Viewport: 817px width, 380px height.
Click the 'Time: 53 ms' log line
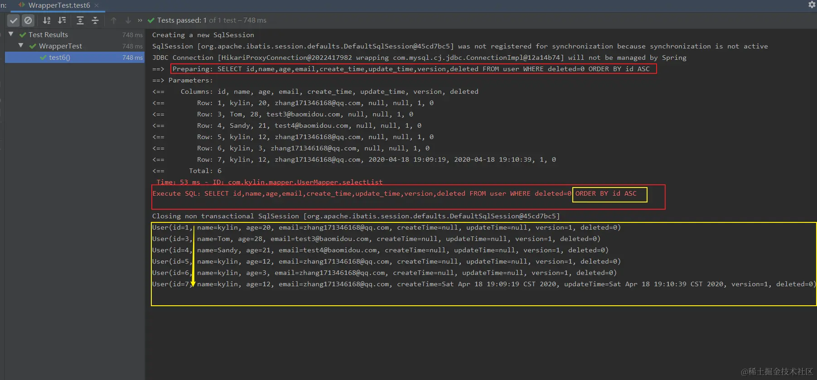(269, 182)
